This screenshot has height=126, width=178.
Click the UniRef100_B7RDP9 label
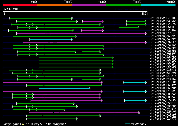tap(163, 100)
